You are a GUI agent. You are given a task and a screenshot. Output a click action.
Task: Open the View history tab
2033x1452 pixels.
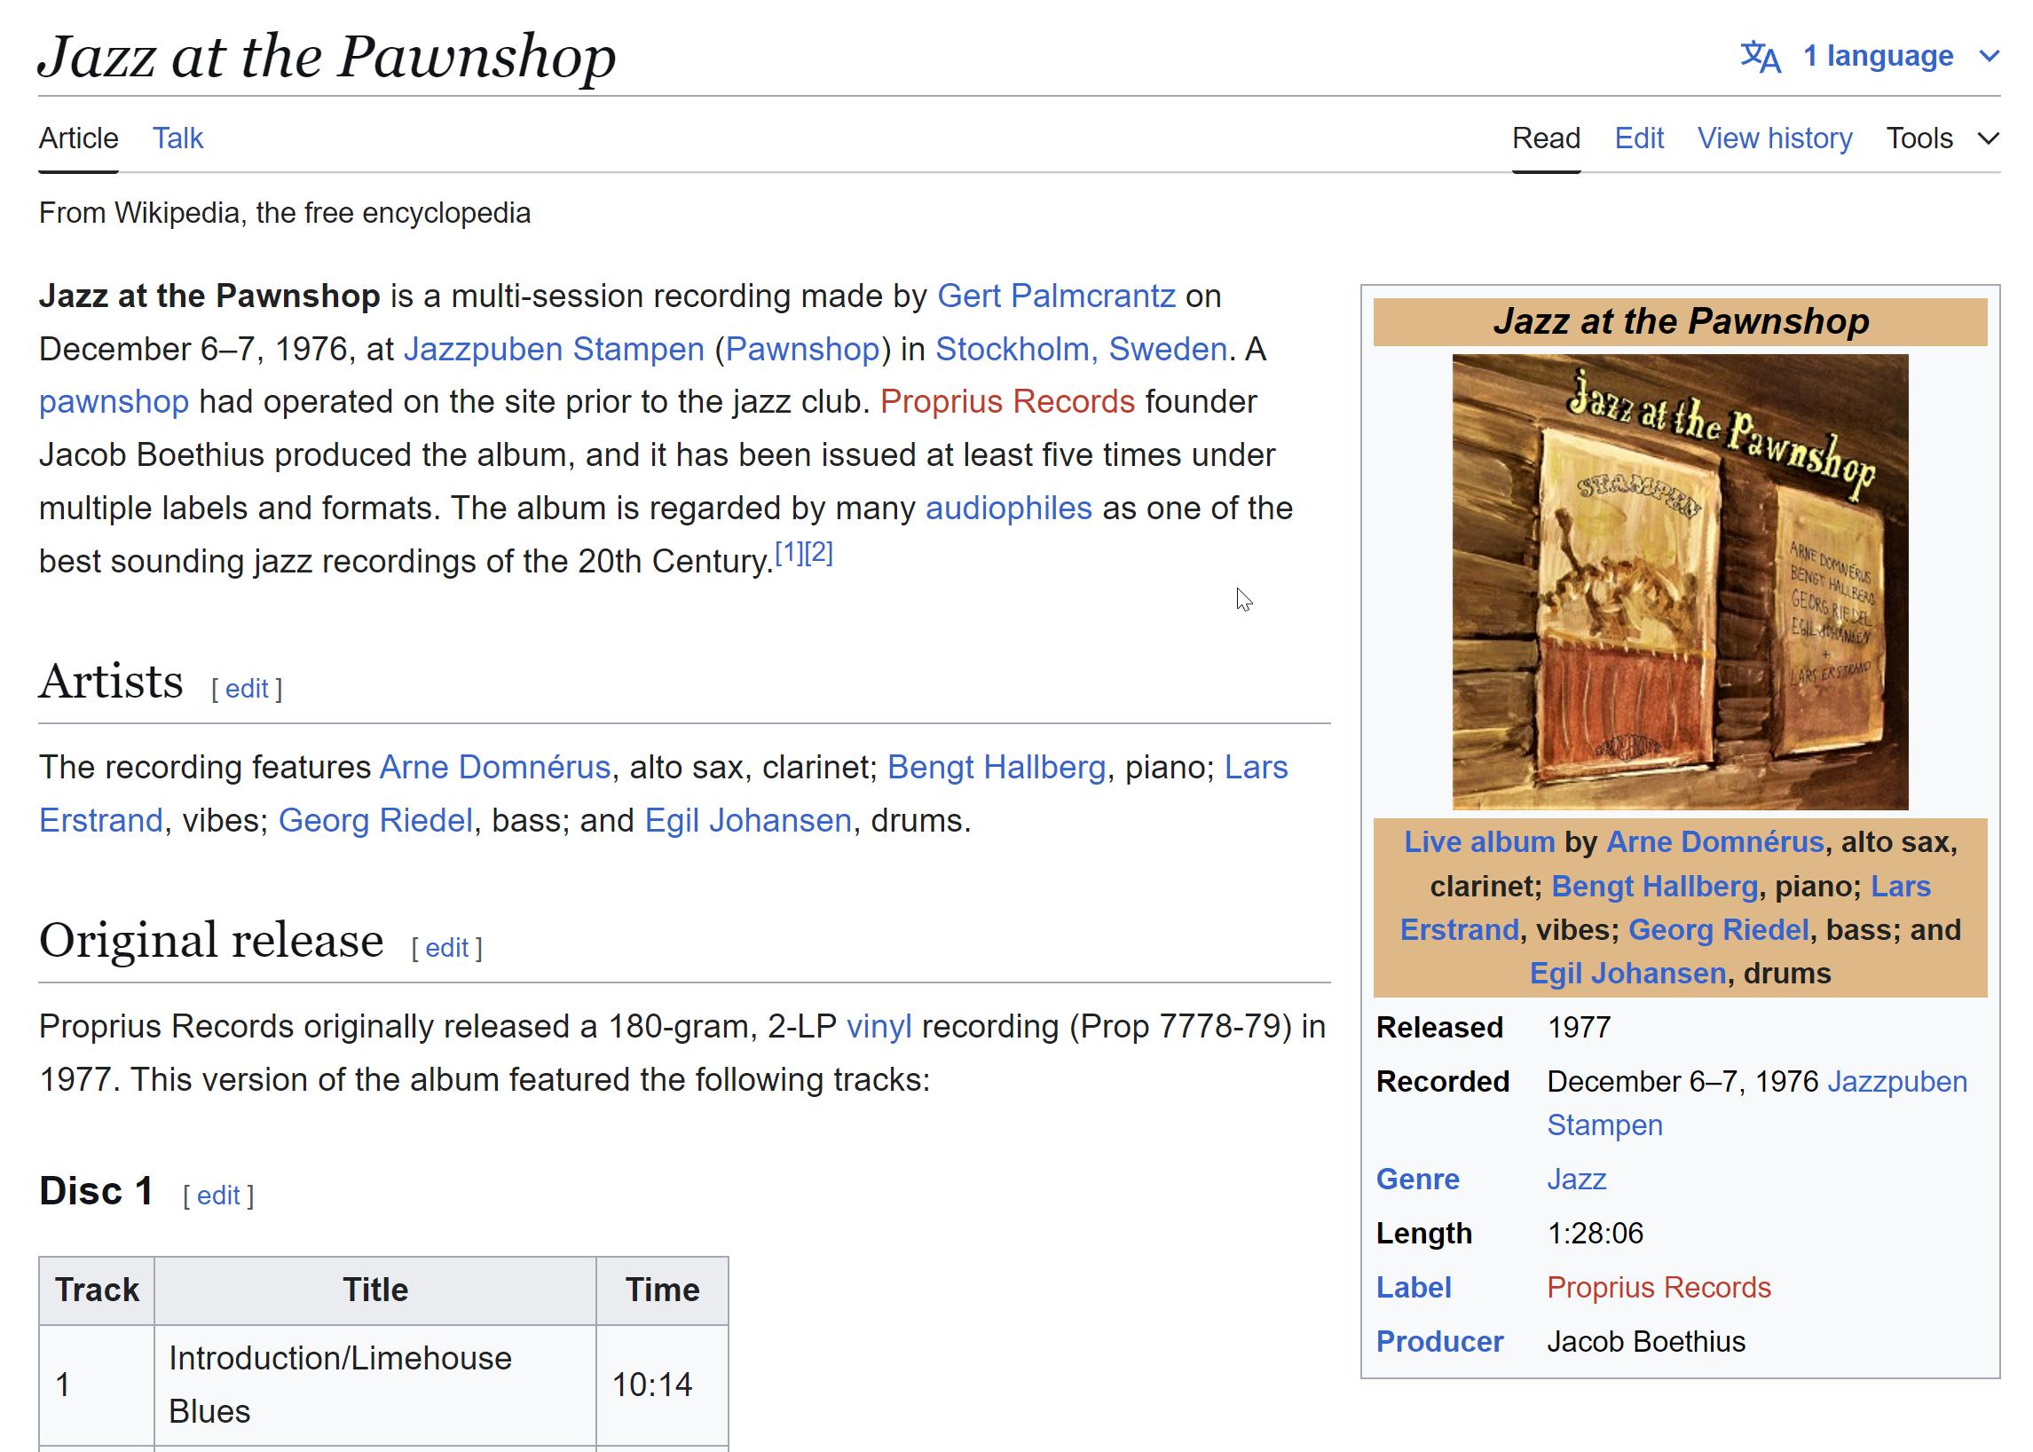1774,138
